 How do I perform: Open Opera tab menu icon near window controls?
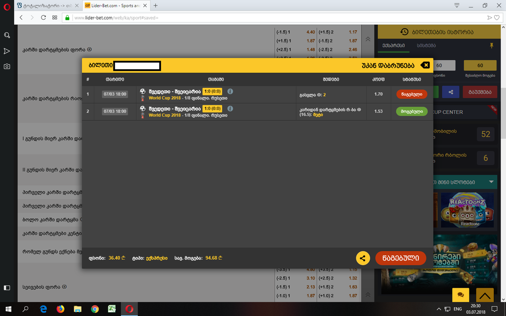(457, 5)
